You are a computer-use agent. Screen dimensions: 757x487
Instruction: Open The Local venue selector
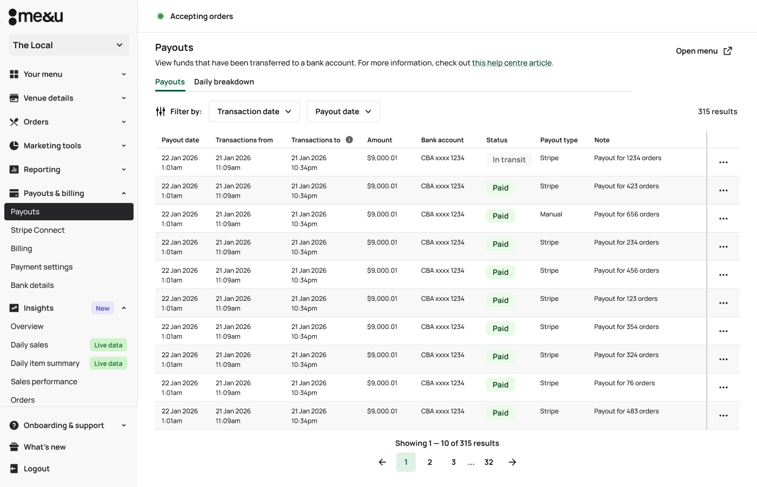click(69, 45)
